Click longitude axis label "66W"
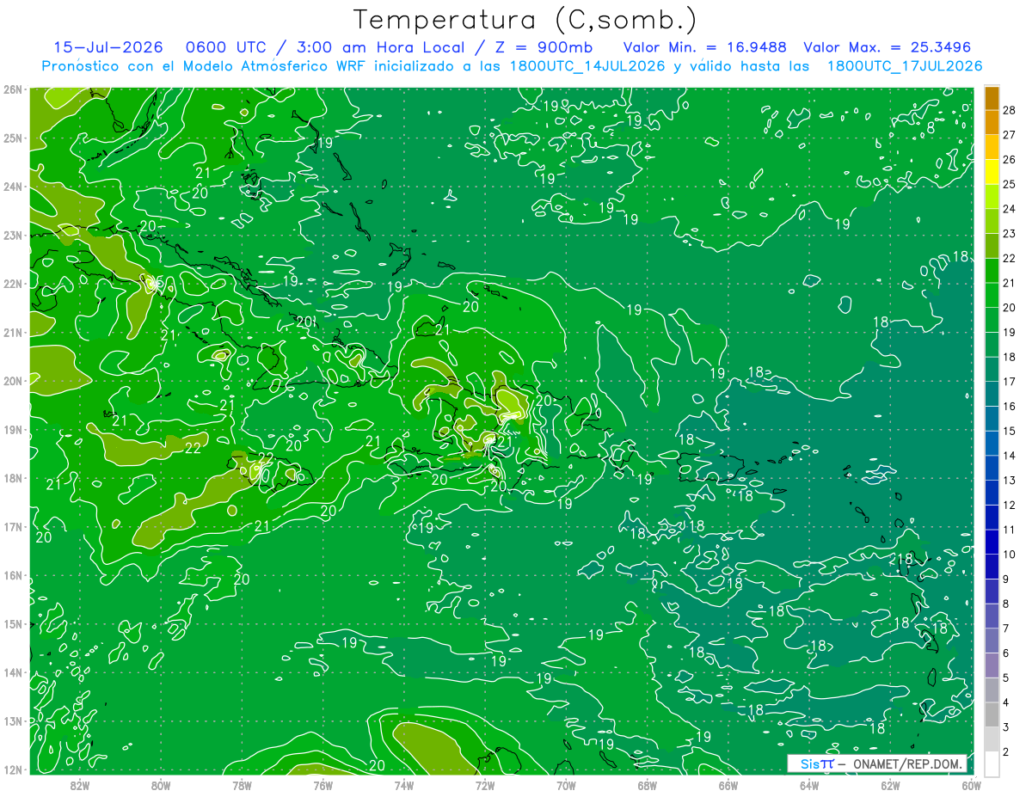The height and width of the screenshot is (797, 1032). tap(728, 784)
